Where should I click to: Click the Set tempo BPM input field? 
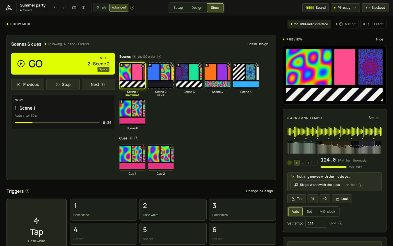(x=316, y=223)
